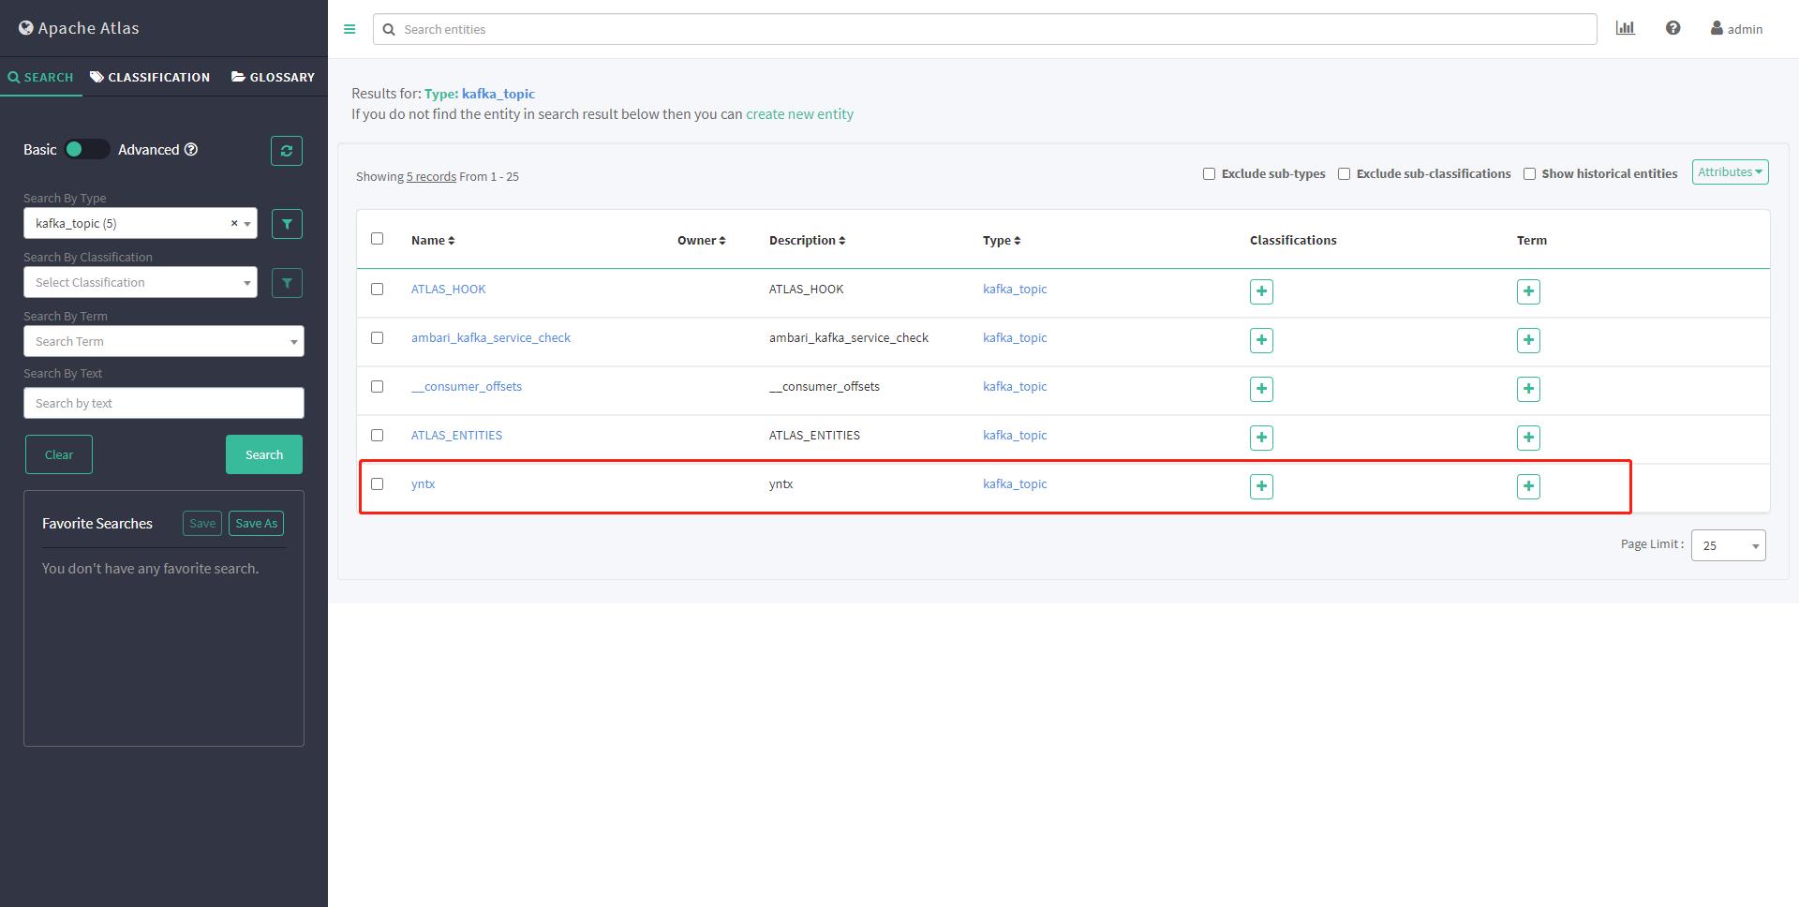This screenshot has width=1799, height=907.
Task: Open kafka_topic type link in yntx row
Action: (x=1015, y=483)
